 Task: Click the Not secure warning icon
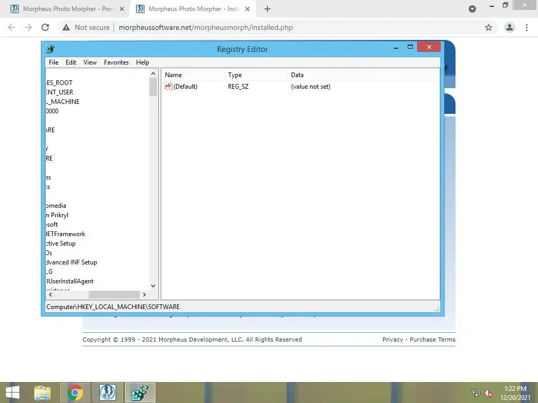pyautogui.click(x=66, y=27)
